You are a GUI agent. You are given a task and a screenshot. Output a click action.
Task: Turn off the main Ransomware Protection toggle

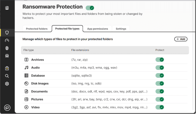(x=89, y=8)
